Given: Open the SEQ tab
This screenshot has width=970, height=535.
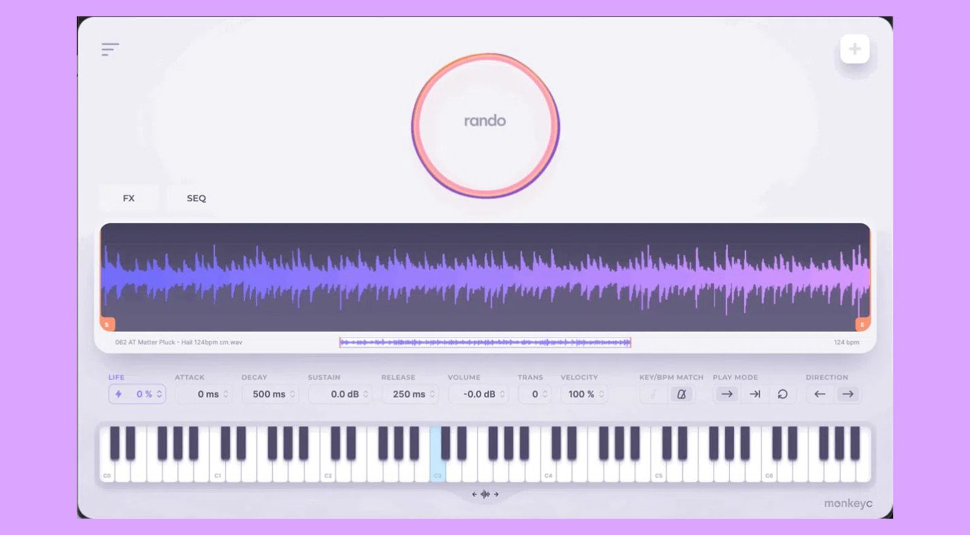Looking at the screenshot, I should click(x=196, y=197).
